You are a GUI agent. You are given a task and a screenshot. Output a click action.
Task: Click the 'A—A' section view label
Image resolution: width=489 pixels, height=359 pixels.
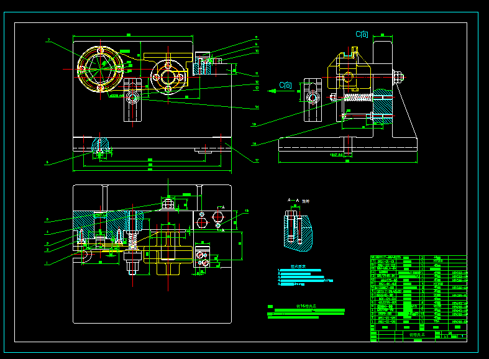293,200
